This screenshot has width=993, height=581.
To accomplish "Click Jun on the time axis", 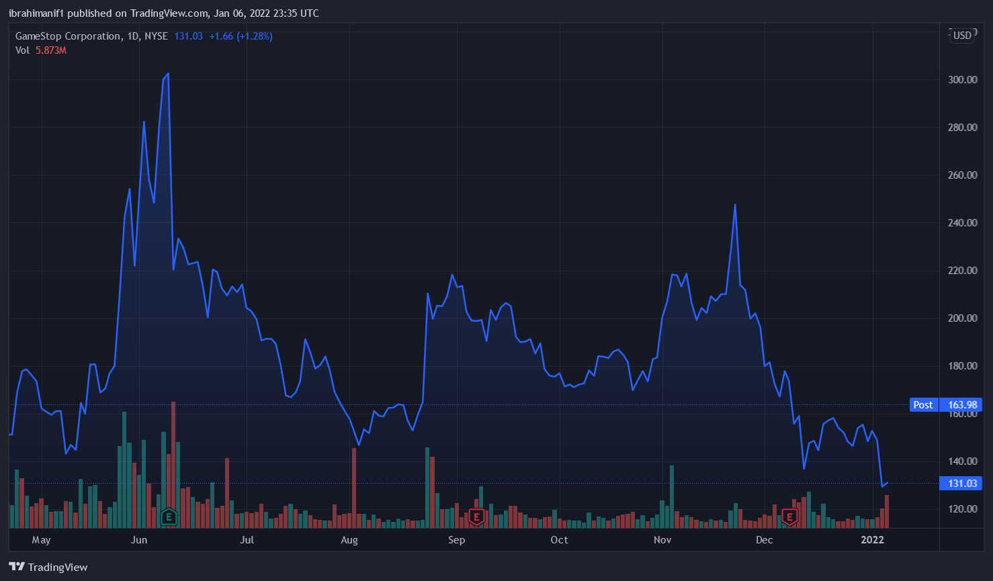I will pyautogui.click(x=139, y=540).
